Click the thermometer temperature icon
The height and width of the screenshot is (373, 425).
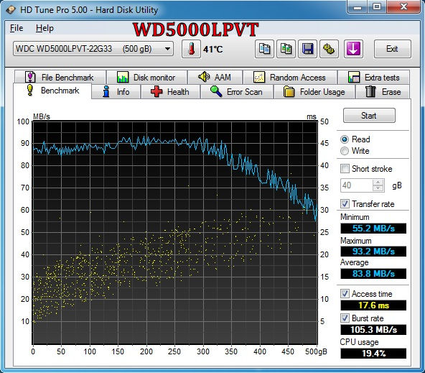pyautogui.click(x=191, y=49)
